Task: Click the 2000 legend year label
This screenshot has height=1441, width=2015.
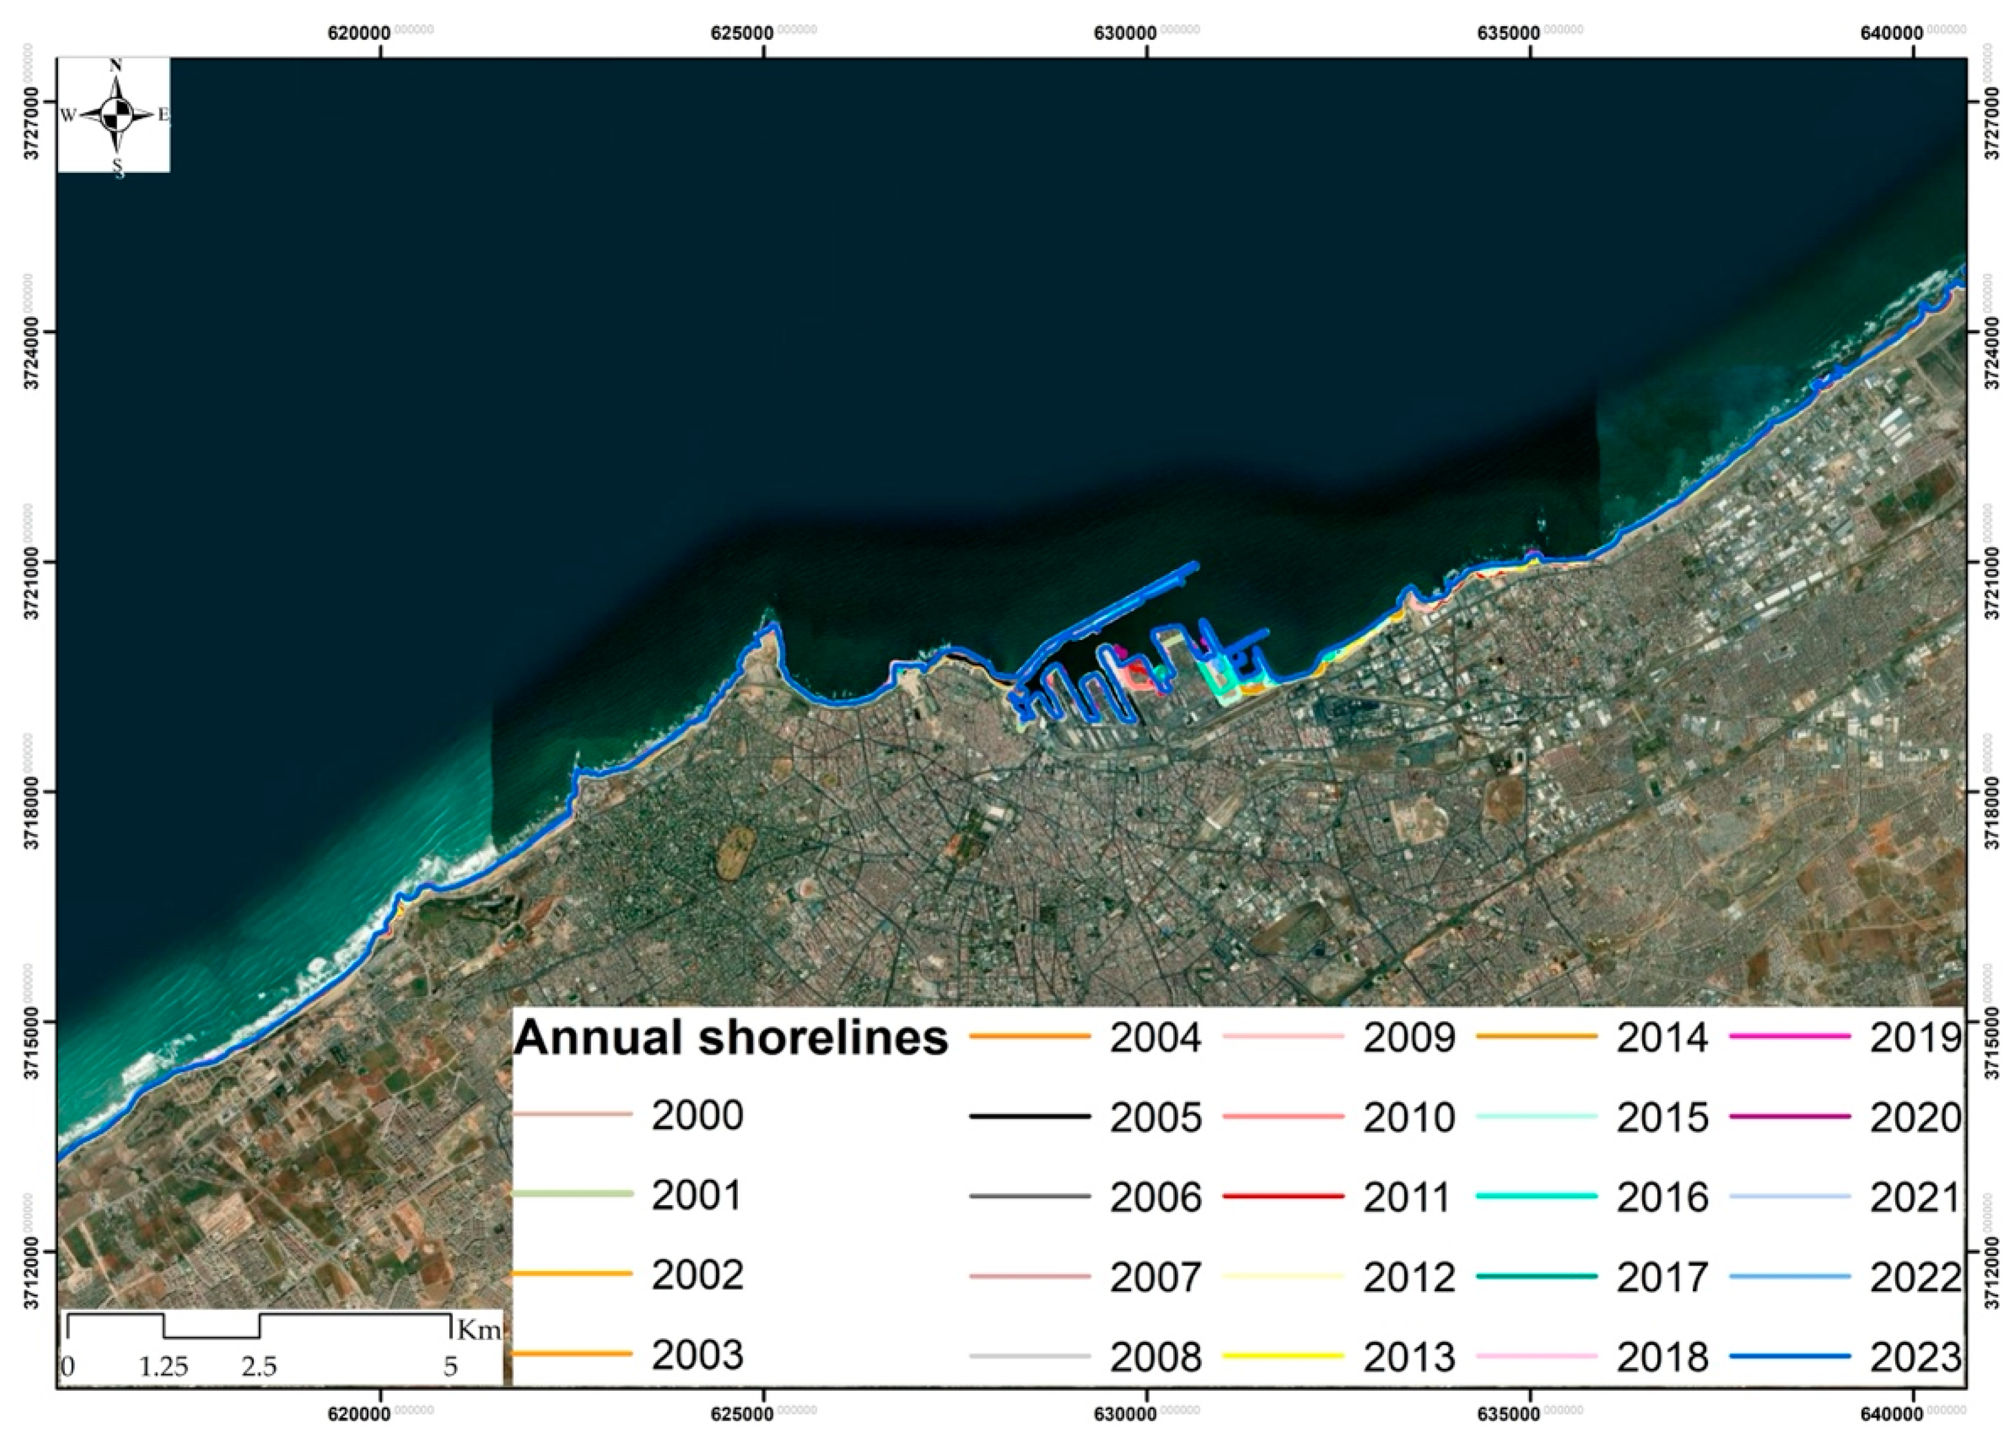Action: coord(698,1115)
